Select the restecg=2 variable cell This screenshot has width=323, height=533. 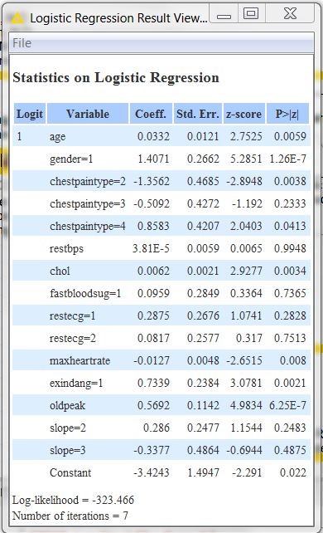coord(73,339)
